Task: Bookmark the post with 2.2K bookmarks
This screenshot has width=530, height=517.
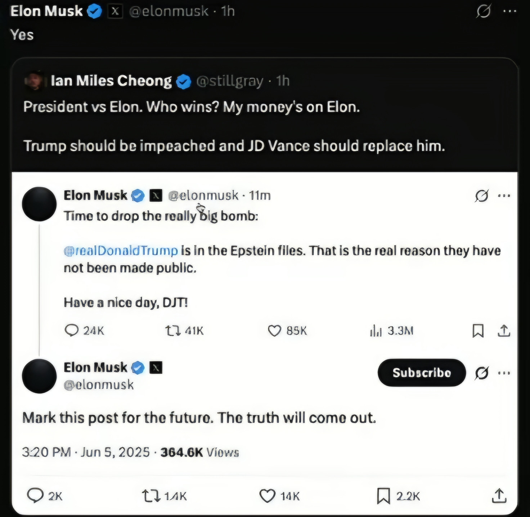Action: pyautogui.click(x=383, y=496)
